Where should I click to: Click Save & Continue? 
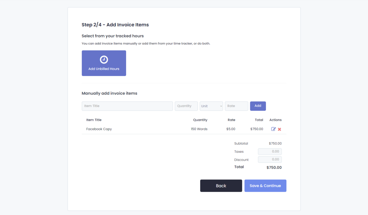pyautogui.click(x=265, y=186)
